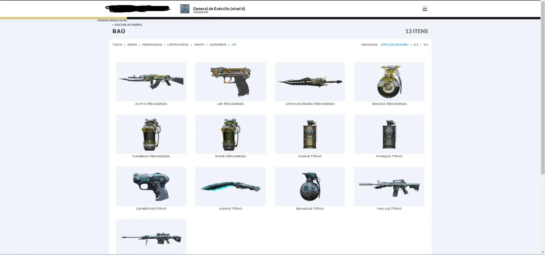Click the M4A1-S-B. TITÂNIO label

click(x=389, y=209)
